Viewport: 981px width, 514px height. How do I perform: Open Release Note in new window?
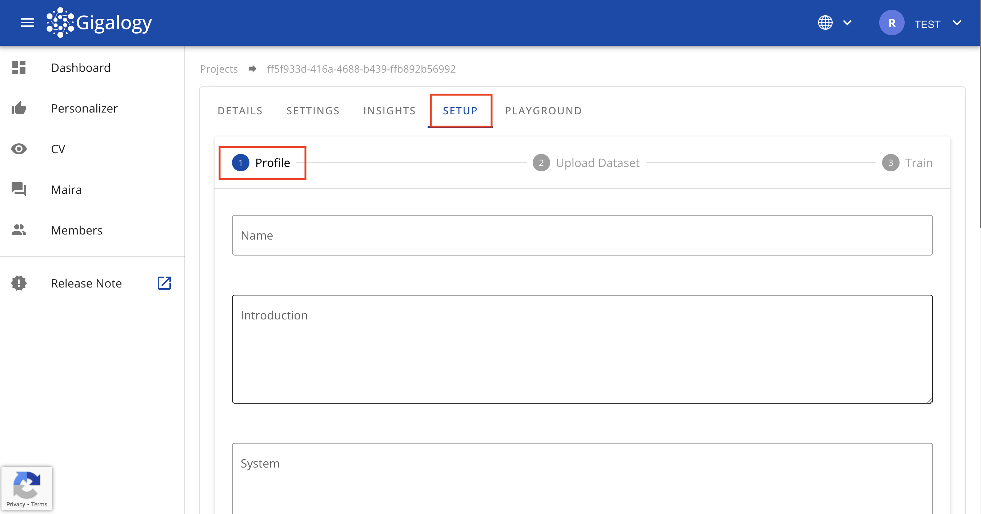pyautogui.click(x=164, y=283)
